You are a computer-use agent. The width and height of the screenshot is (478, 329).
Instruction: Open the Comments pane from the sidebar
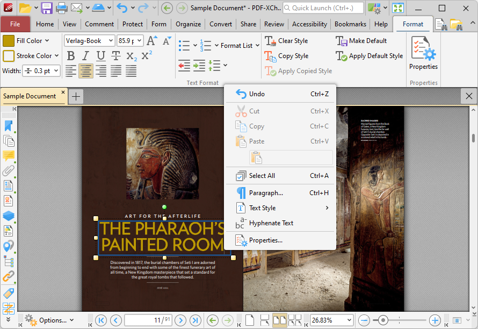[x=9, y=156]
